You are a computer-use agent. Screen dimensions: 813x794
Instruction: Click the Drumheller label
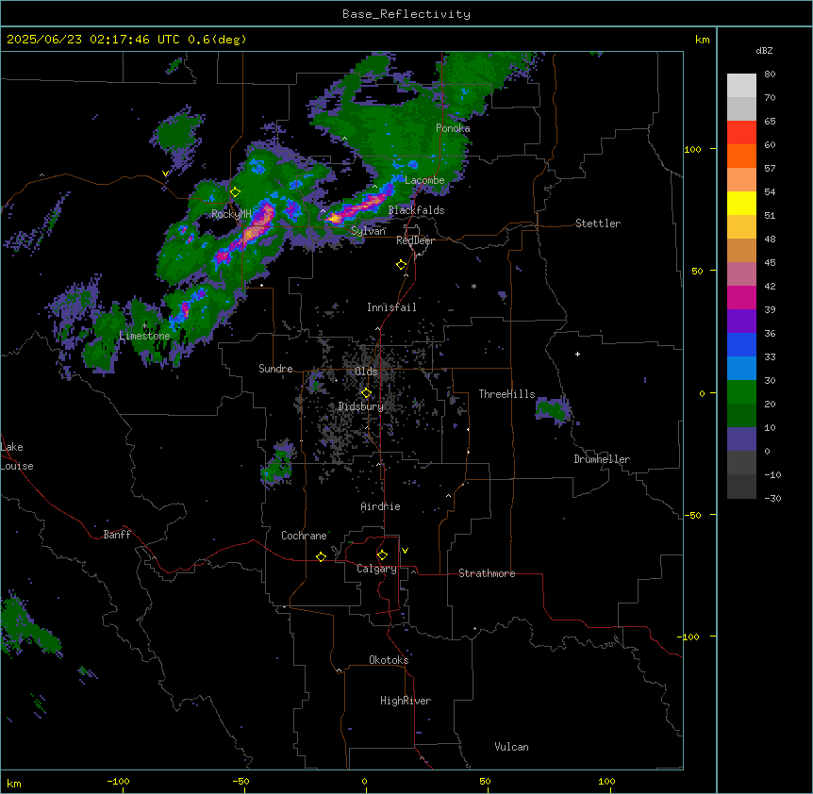tap(602, 459)
